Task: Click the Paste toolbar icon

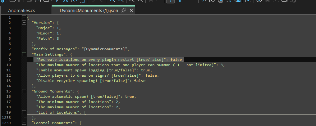Action: tap(81, 1)
